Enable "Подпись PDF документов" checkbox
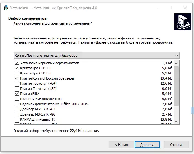Screen dimensions: 194x154 click(17, 99)
